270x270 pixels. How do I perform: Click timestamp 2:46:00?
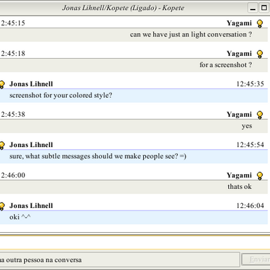click(x=13, y=175)
